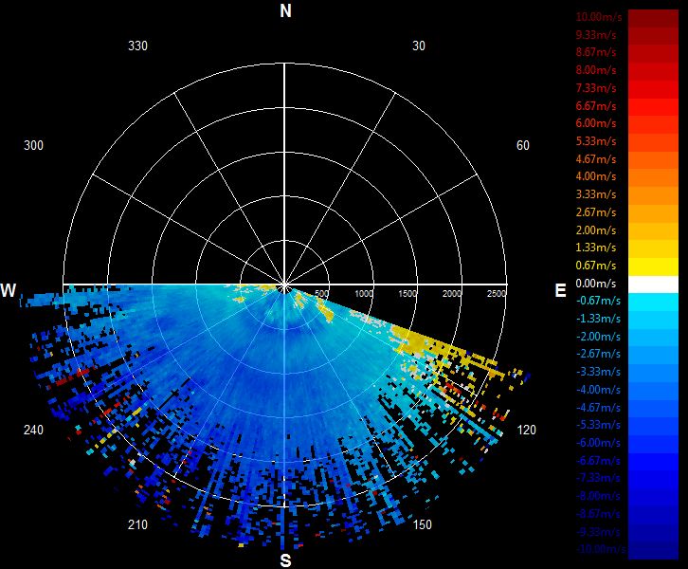Click the -4.00m/s legend label
Viewport: 688px width, 569px height.
pos(598,390)
